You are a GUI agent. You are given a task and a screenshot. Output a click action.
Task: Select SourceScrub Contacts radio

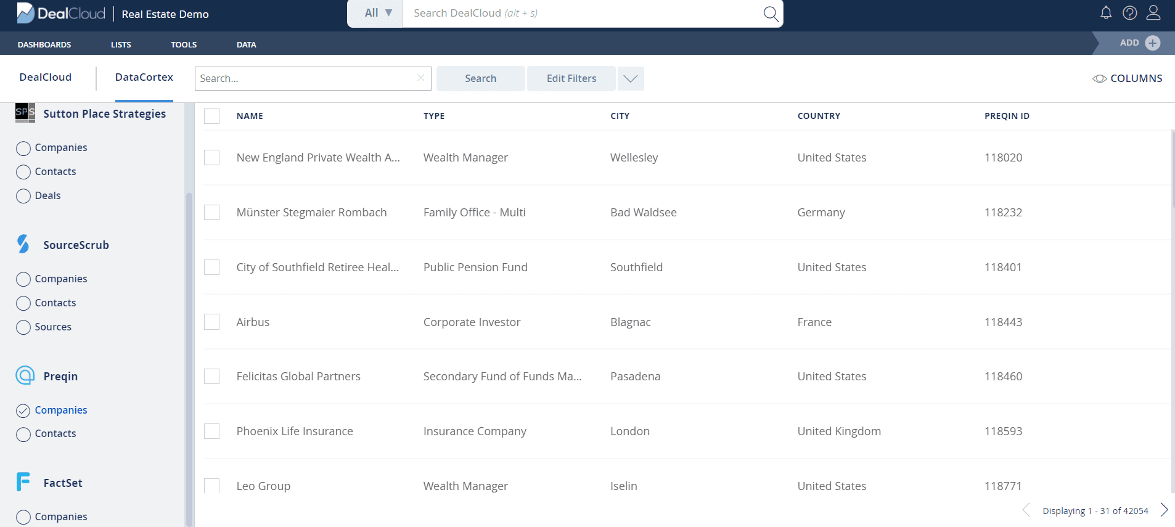[23, 303]
